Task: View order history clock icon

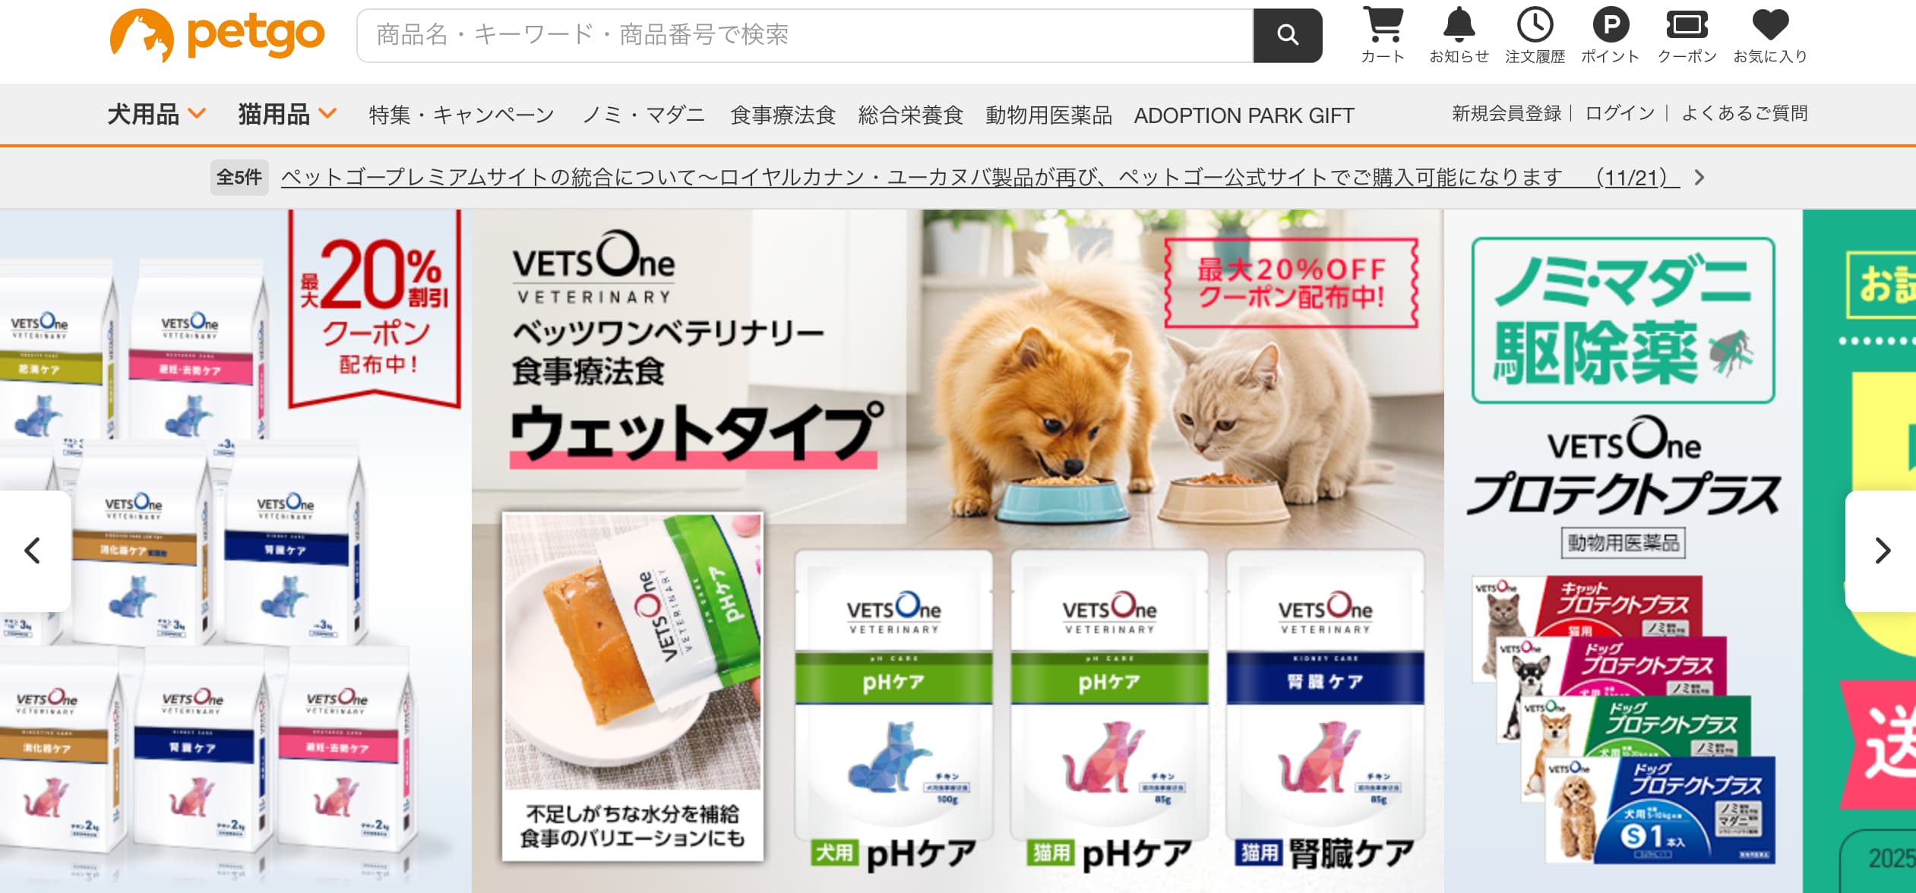Action: pyautogui.click(x=1535, y=35)
